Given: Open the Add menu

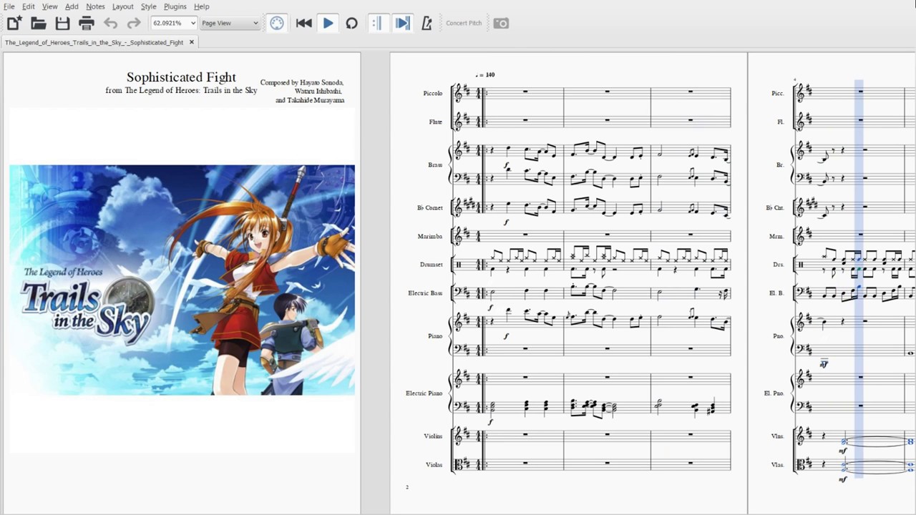Looking at the screenshot, I should pyautogui.click(x=72, y=6).
